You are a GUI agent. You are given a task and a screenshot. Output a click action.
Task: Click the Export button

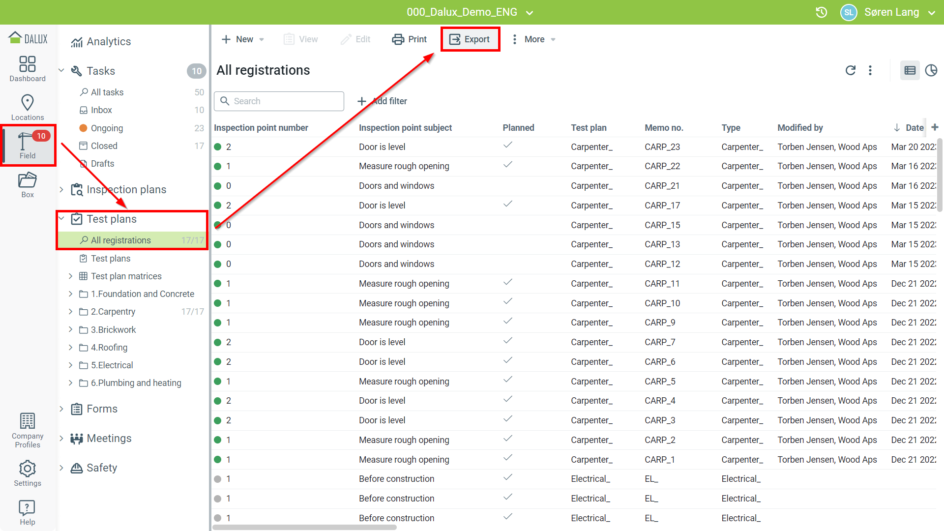point(470,39)
